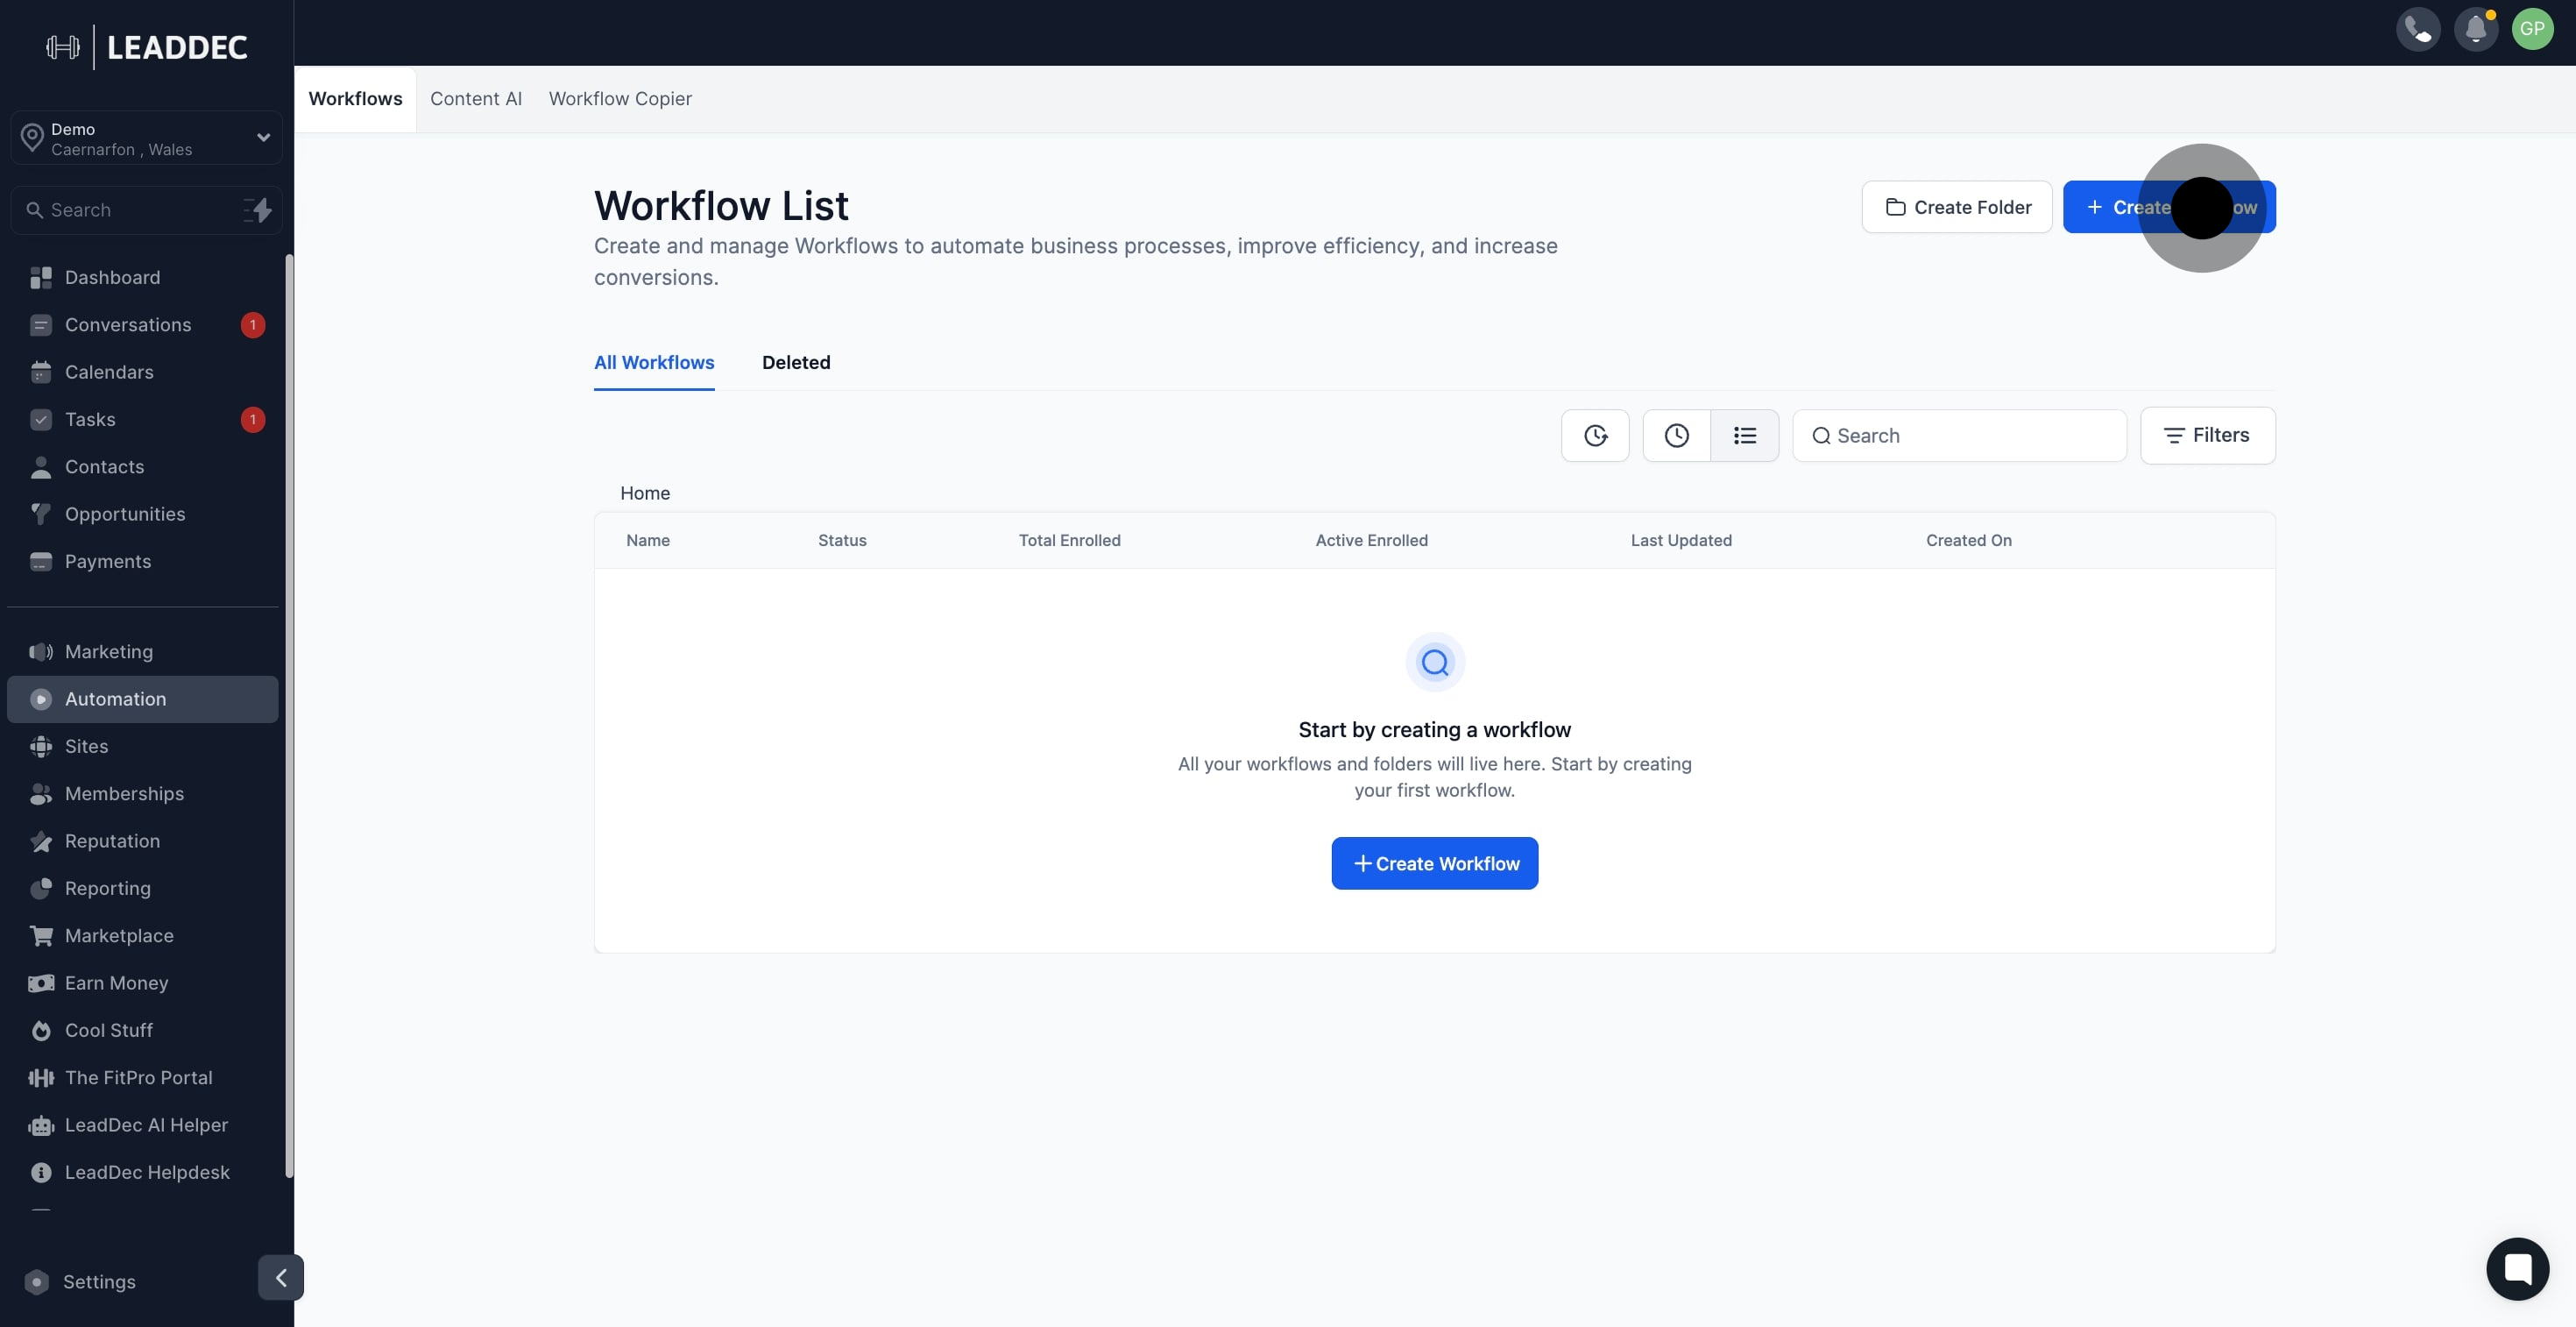Open the Workflow Copier tab
Image resolution: width=2576 pixels, height=1327 pixels.
(620, 98)
